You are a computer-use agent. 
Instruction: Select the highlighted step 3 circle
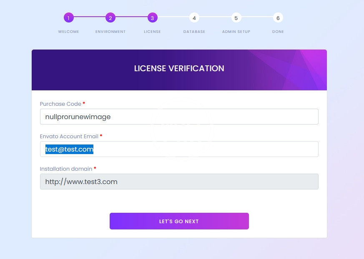pyautogui.click(x=152, y=18)
